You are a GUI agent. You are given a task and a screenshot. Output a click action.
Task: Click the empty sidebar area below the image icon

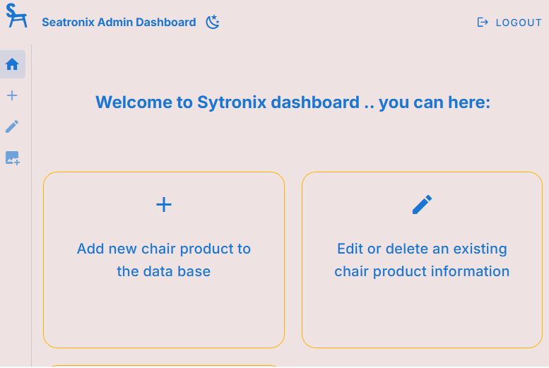(14, 268)
